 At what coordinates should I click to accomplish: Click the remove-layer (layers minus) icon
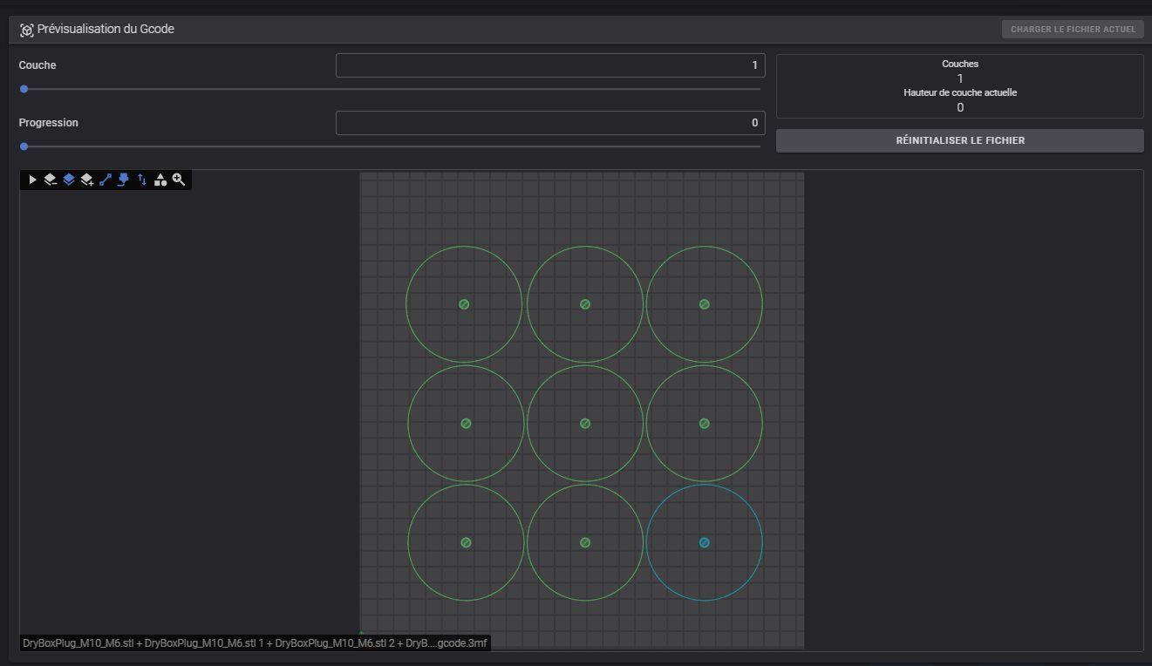pos(51,180)
